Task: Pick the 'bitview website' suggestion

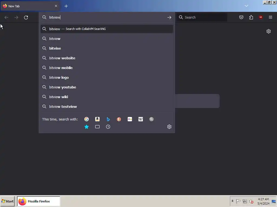Action: point(107,58)
